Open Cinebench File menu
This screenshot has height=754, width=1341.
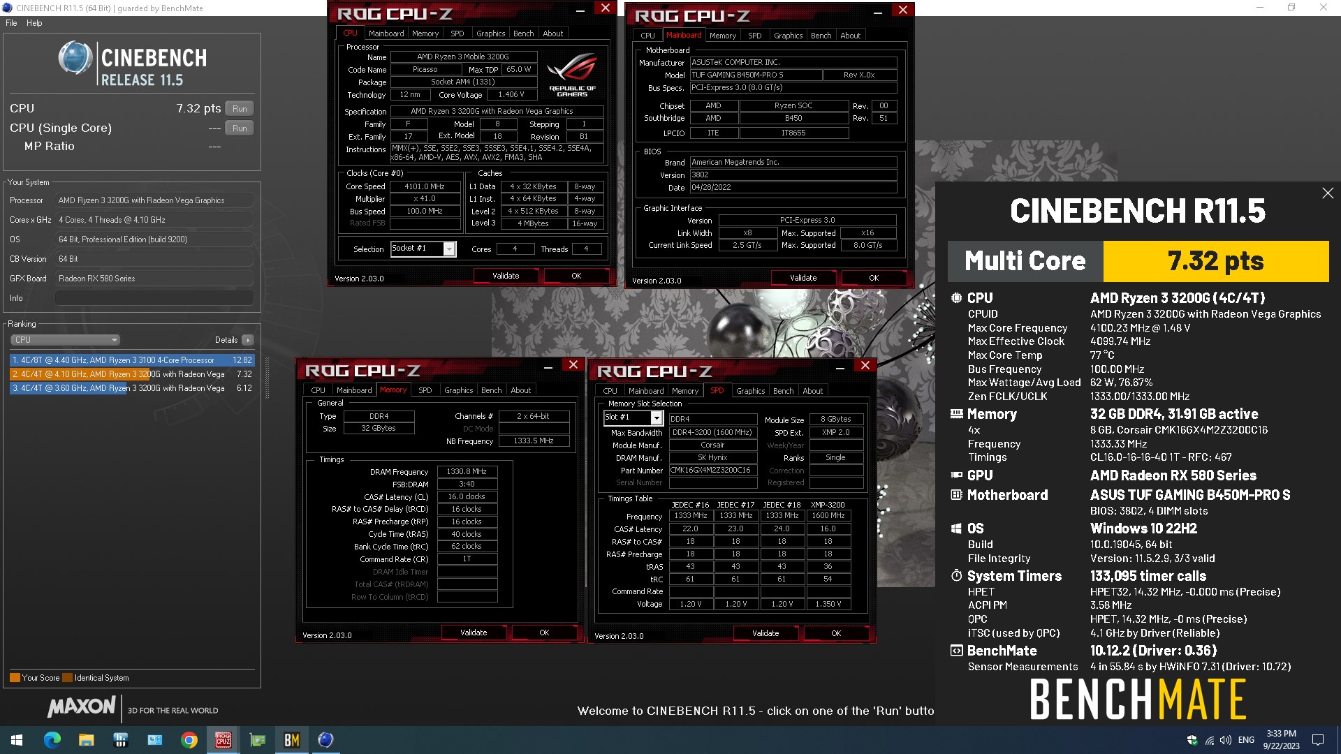coord(11,23)
